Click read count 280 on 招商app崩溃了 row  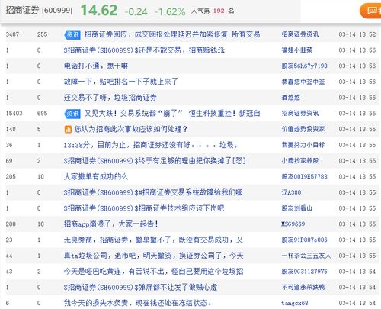point(11,224)
